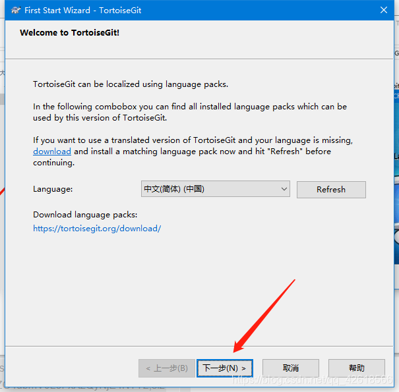Open the inline "download" hyperlink
The width and height of the screenshot is (399, 392).
tap(52, 152)
